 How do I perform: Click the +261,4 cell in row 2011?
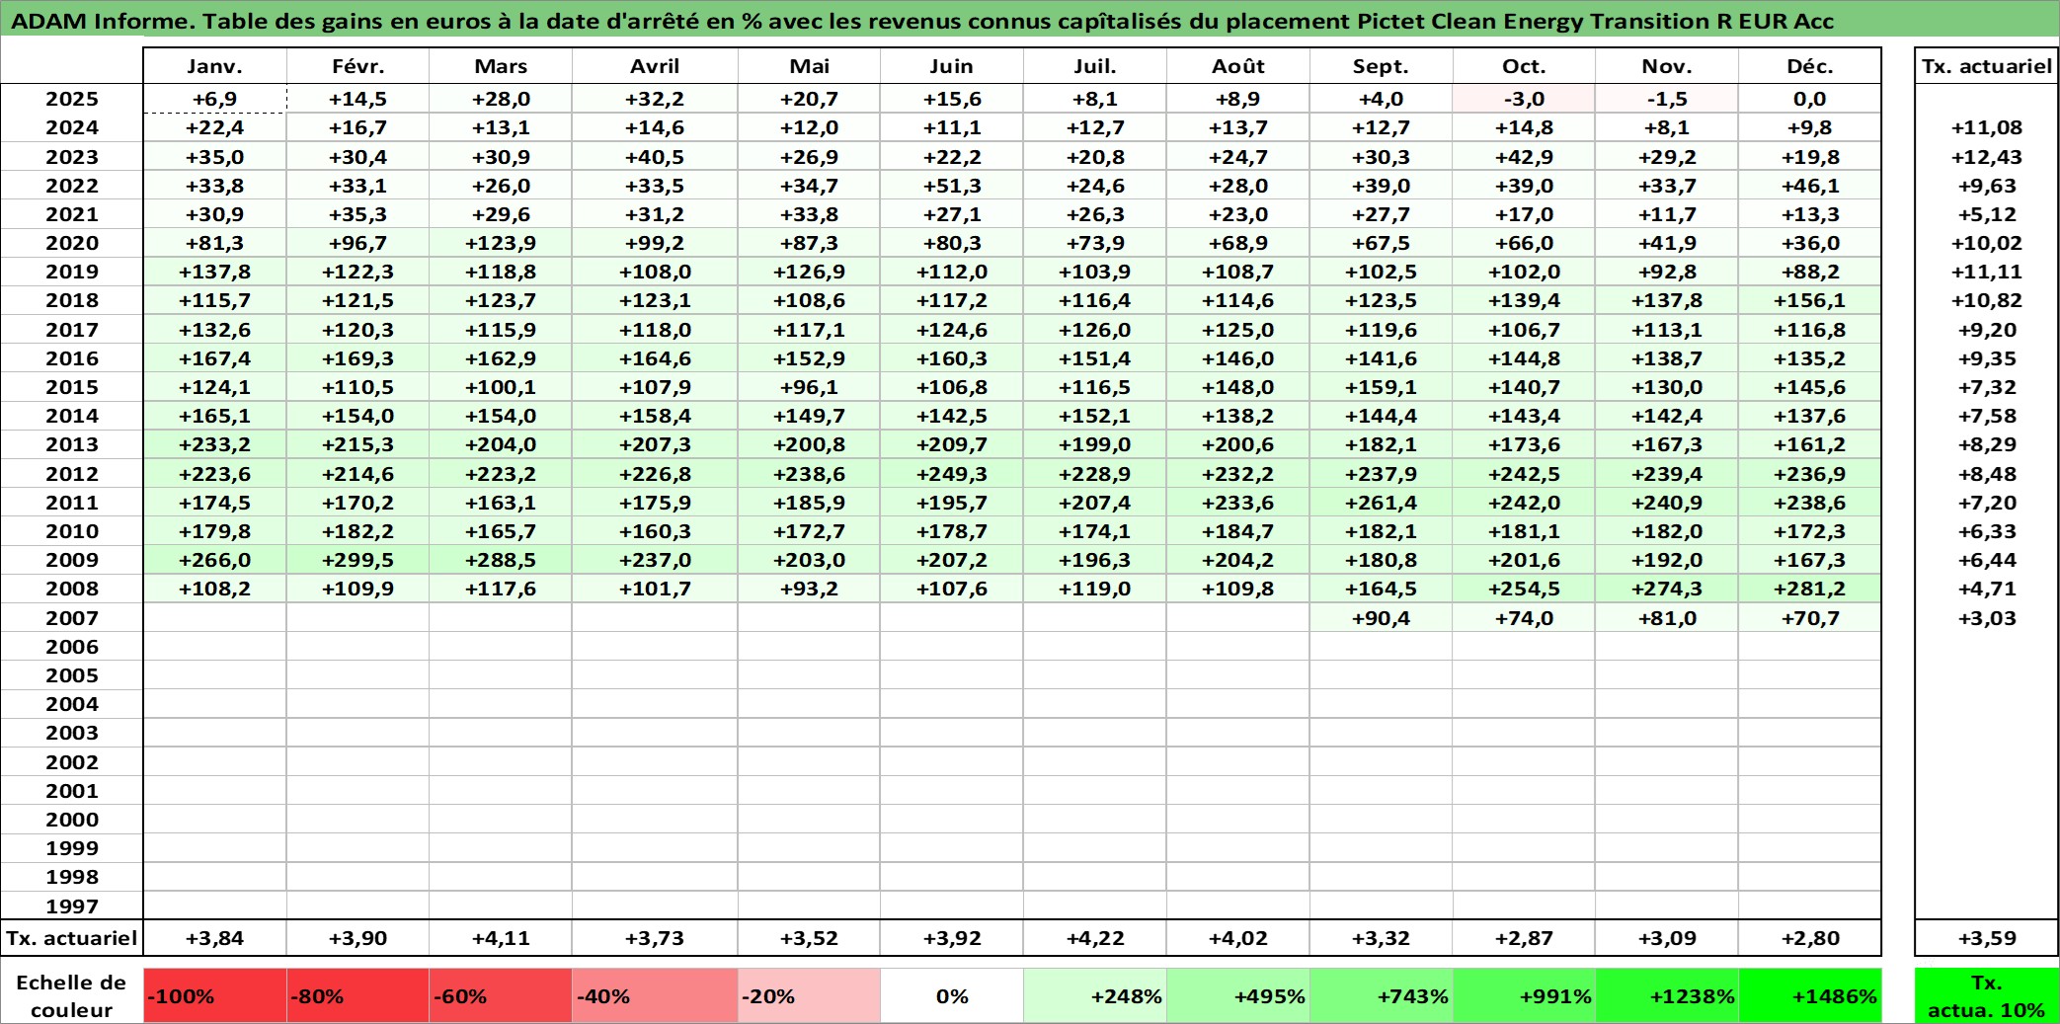click(x=1381, y=503)
